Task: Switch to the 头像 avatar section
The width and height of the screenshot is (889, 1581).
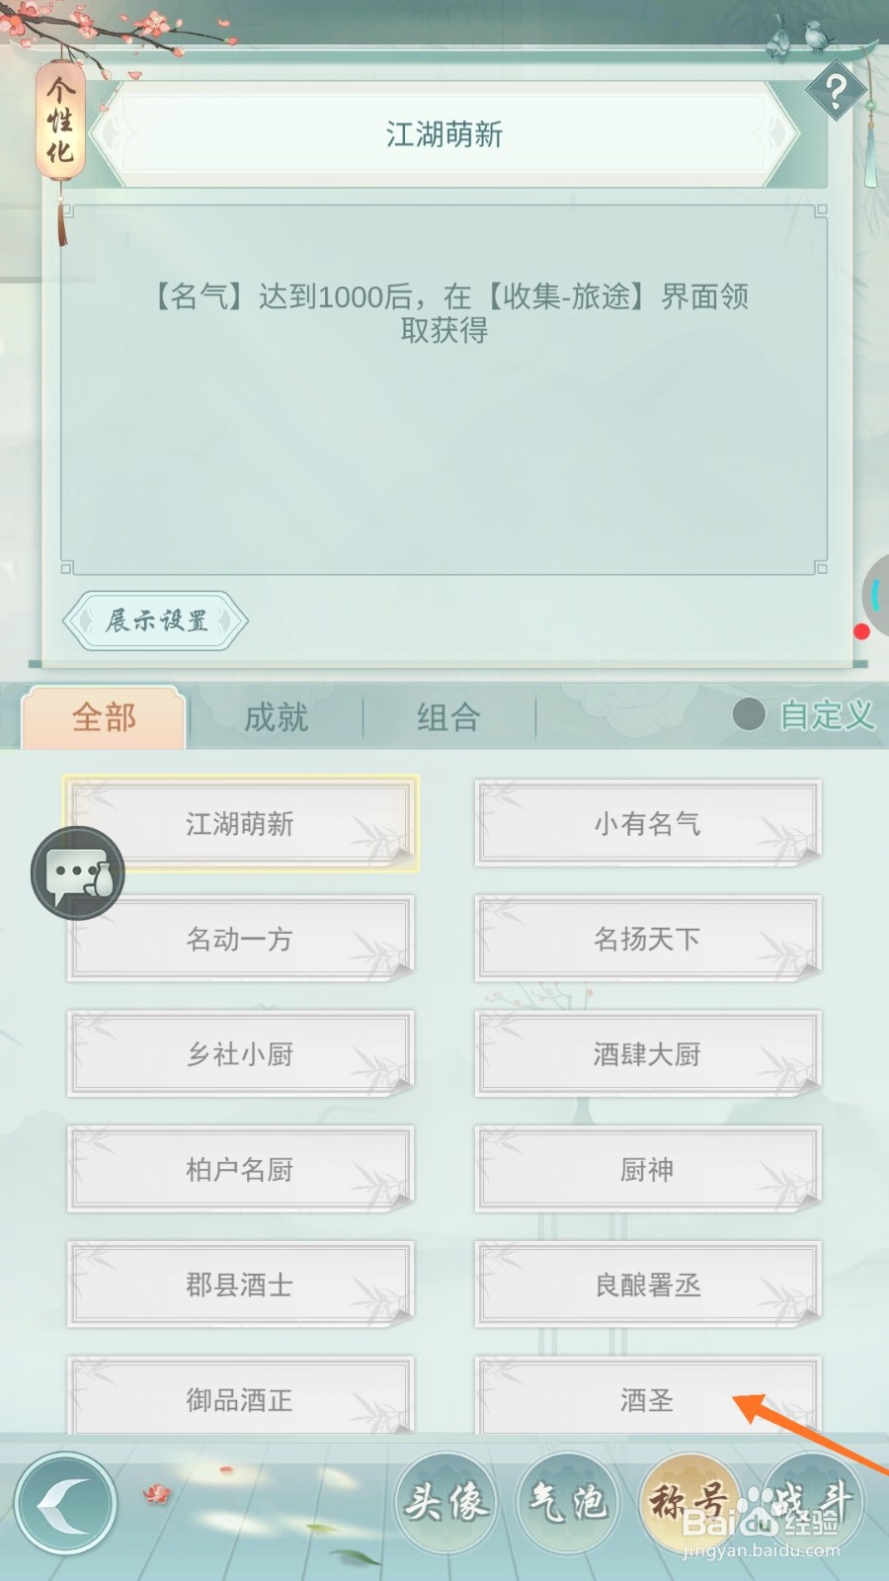Action: pyautogui.click(x=445, y=1502)
